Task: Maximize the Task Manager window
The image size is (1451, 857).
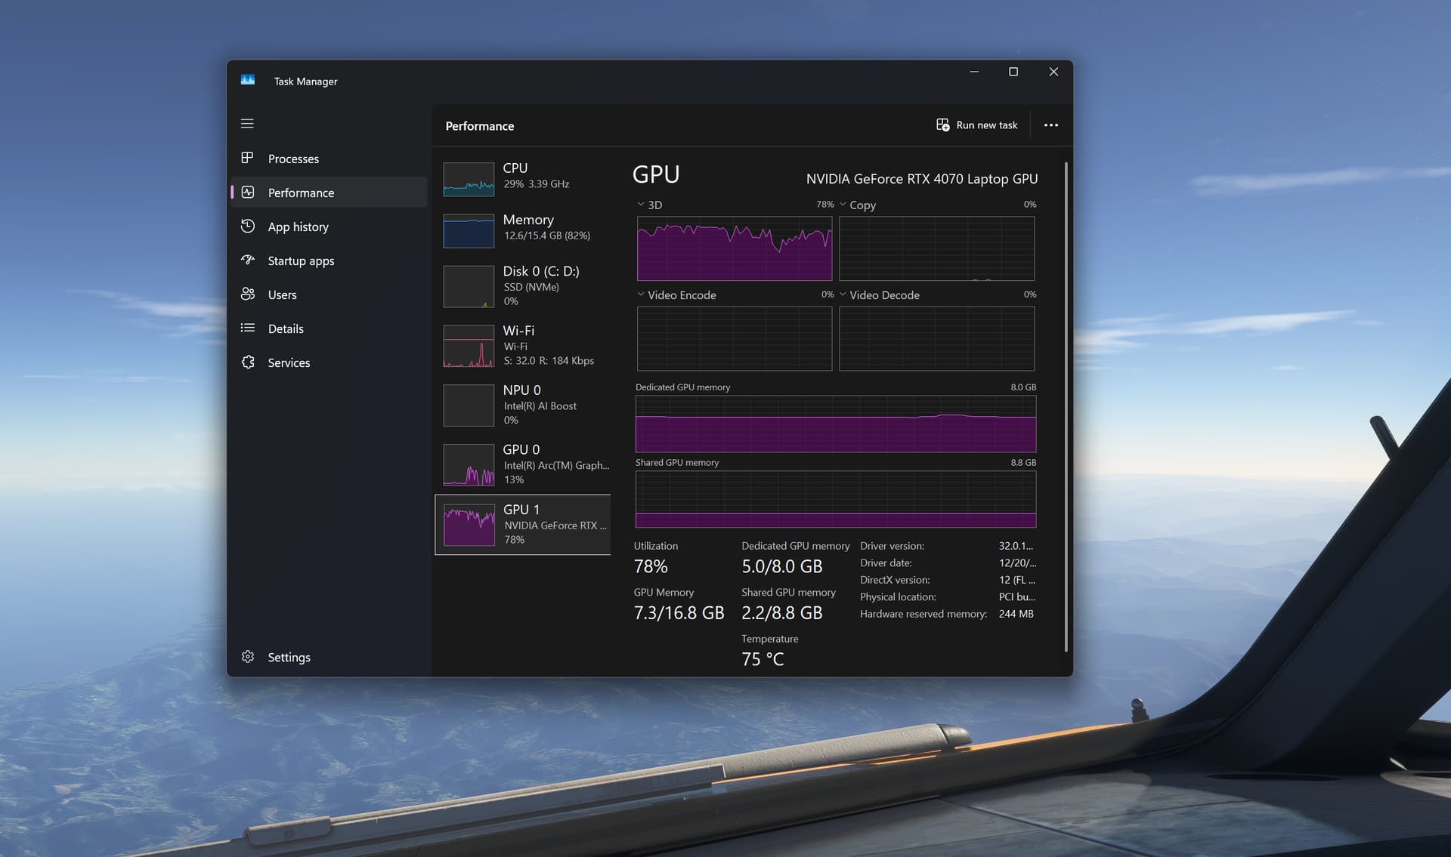Action: click(1013, 72)
